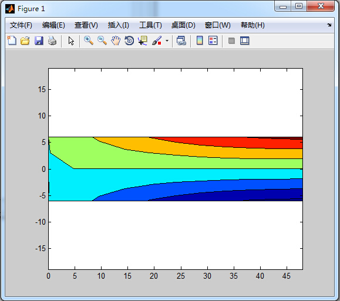340x301 pixels.
Task: Enable the Rotate 3D tool
Action: [129, 40]
